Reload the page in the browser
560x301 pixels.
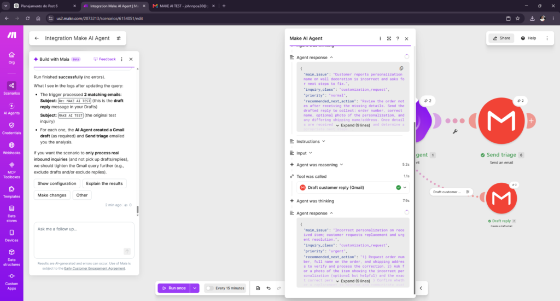[x=27, y=19]
